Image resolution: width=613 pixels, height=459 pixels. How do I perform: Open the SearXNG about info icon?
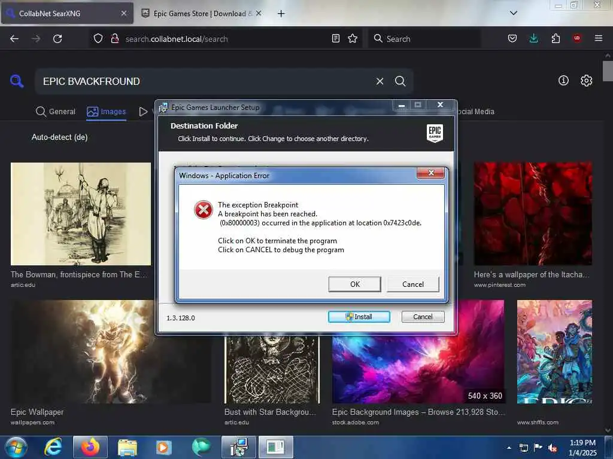pos(563,81)
